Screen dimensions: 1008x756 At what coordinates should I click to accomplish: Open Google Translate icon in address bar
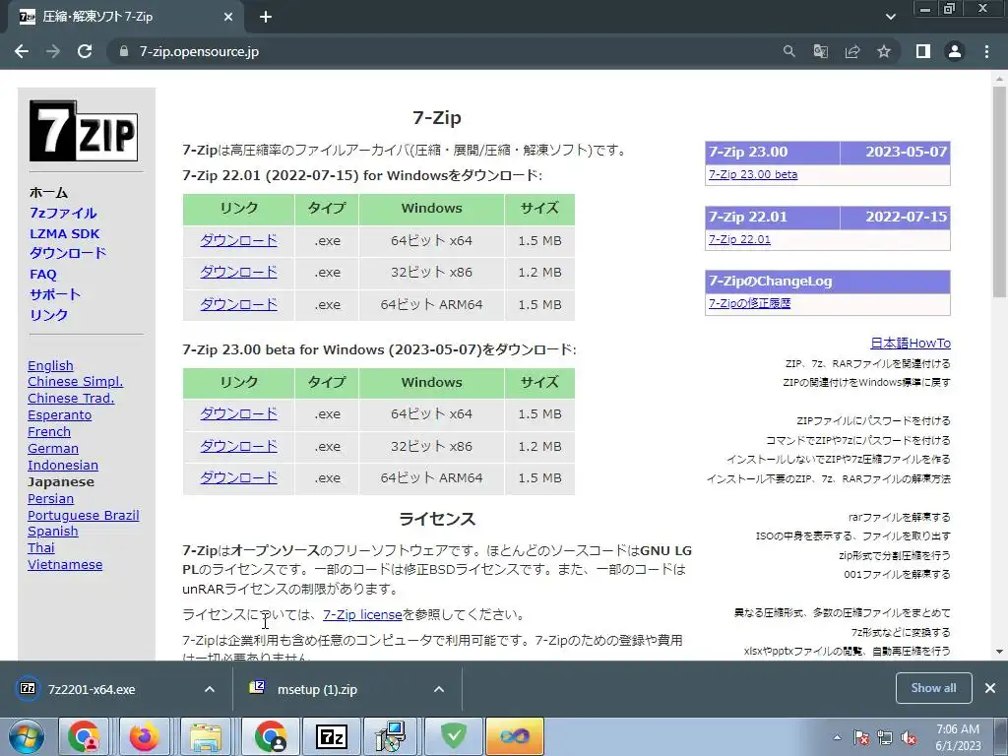(x=820, y=51)
